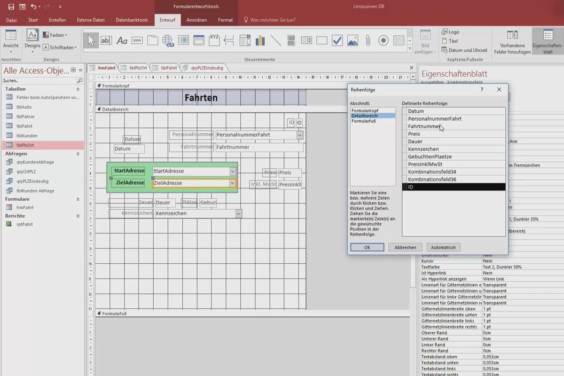Open the Farben dropdown

click(x=55, y=35)
